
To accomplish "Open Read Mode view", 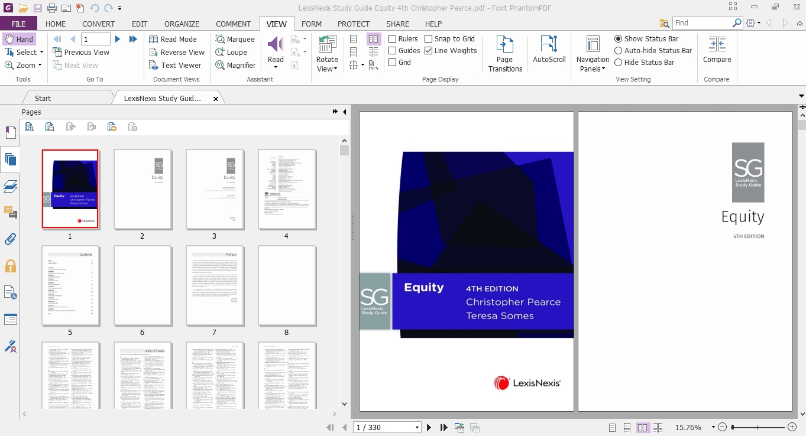I will (173, 39).
